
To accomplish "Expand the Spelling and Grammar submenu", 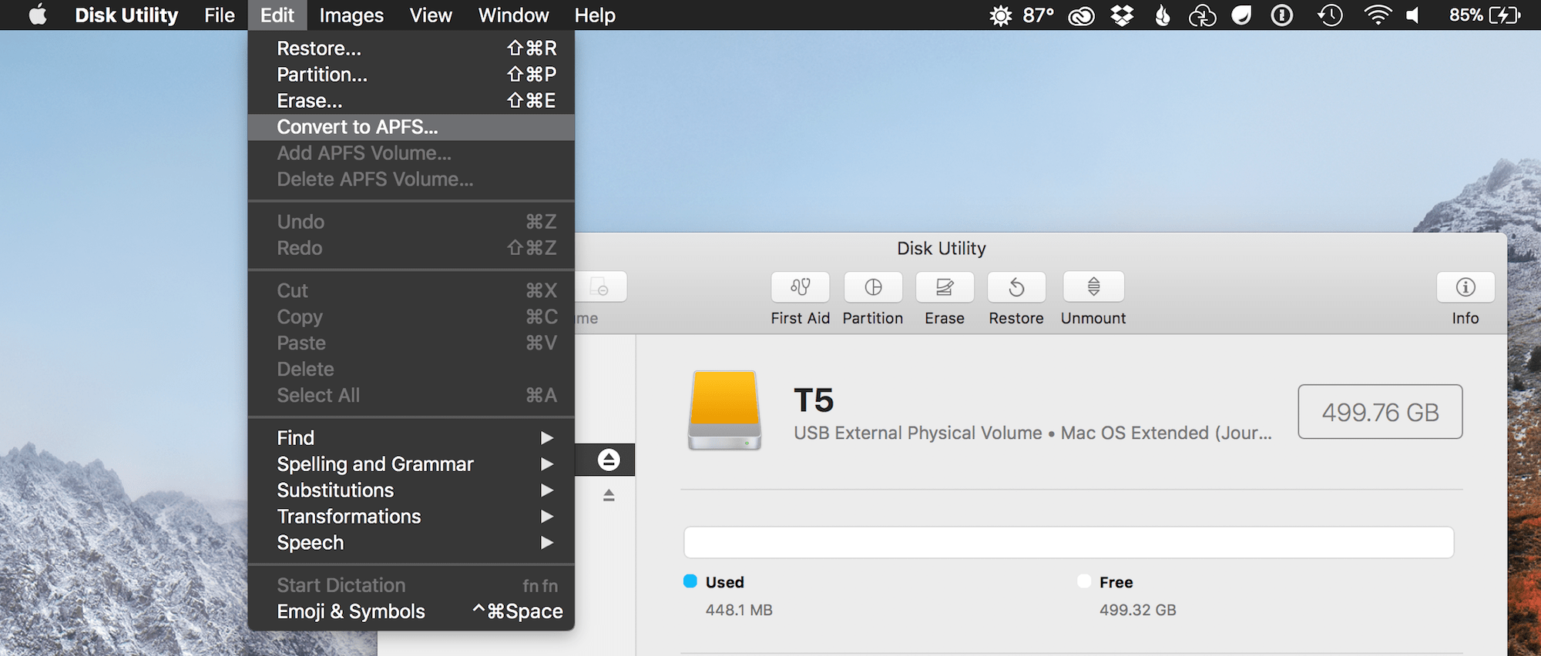I will (x=411, y=464).
